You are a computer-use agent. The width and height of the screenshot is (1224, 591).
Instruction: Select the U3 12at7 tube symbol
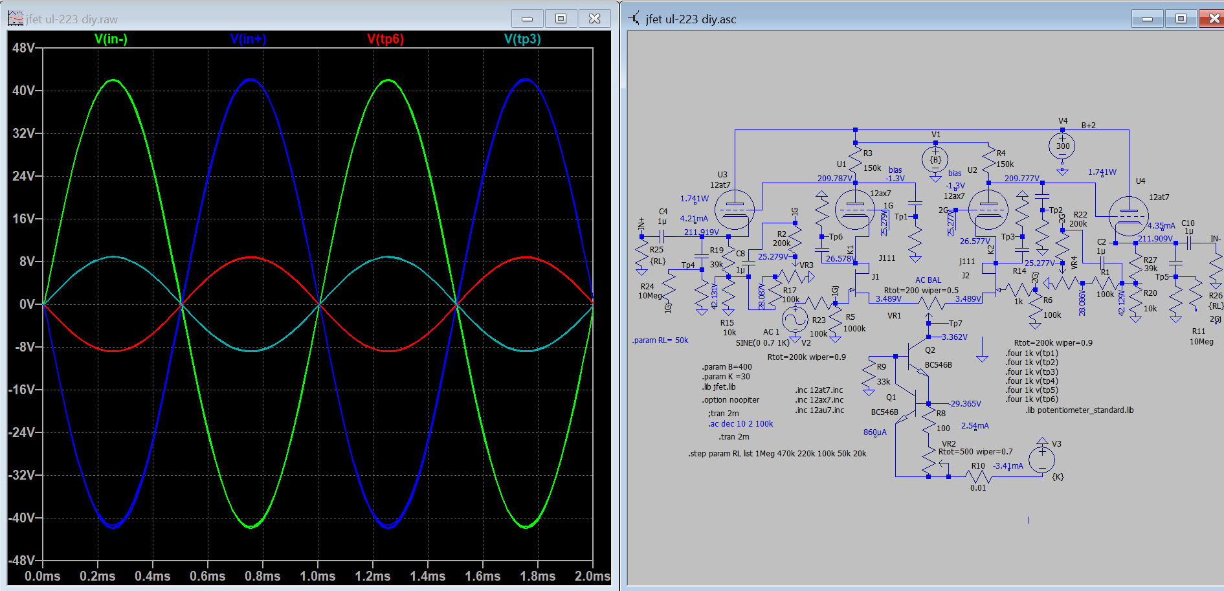(x=735, y=209)
